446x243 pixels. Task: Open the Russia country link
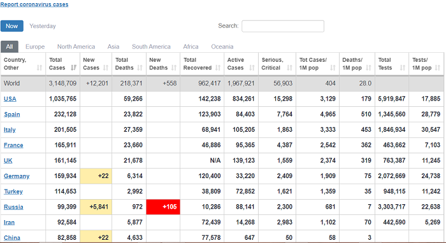tap(13, 207)
